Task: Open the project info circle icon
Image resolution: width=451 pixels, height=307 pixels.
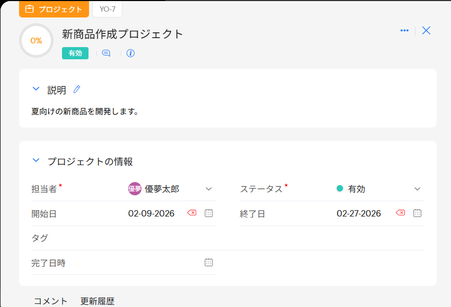Action: point(130,53)
